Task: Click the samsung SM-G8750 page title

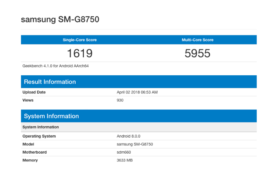Action: (x=60, y=19)
